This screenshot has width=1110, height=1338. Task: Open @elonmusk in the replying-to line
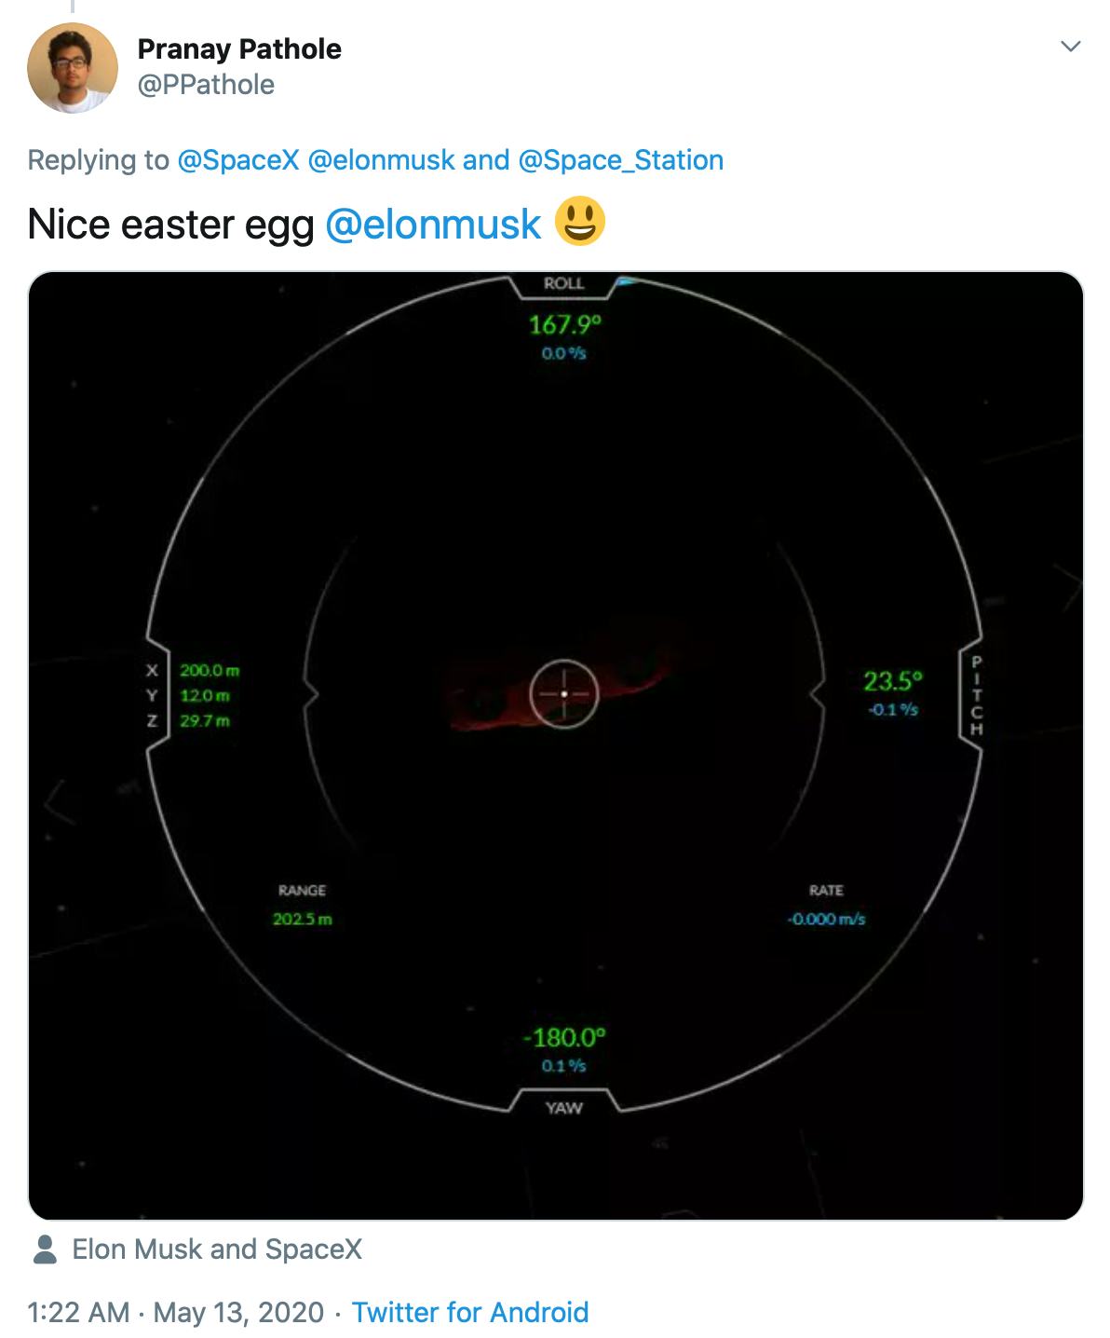pyautogui.click(x=381, y=160)
